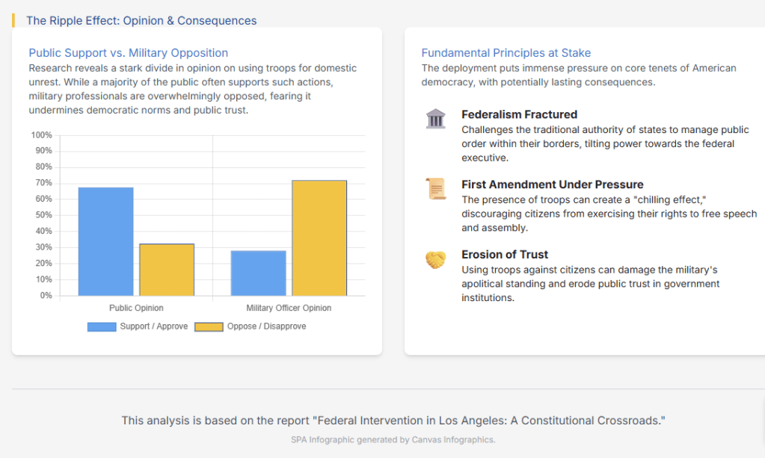Click the yellow Oppose legend color box

[209, 327]
